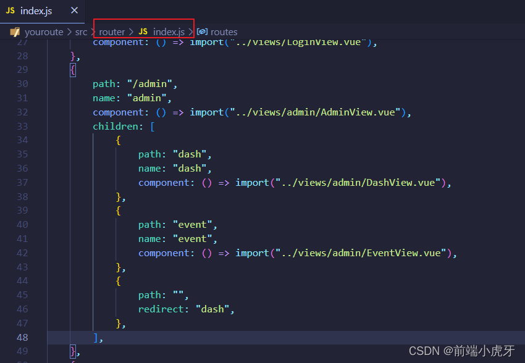Click the index.js breadcrumb segment
525x363 pixels.
pos(169,32)
